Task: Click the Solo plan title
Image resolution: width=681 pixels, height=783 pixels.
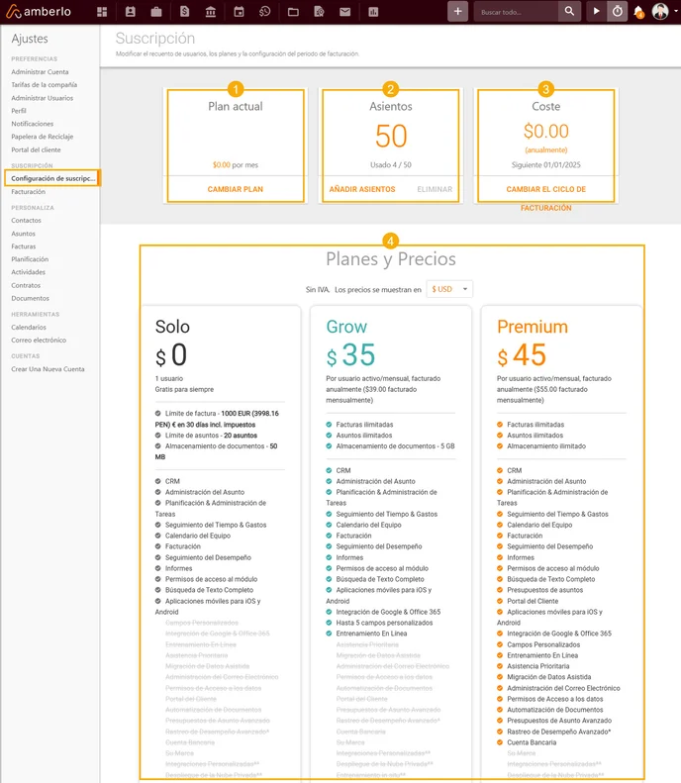Action: (x=172, y=327)
